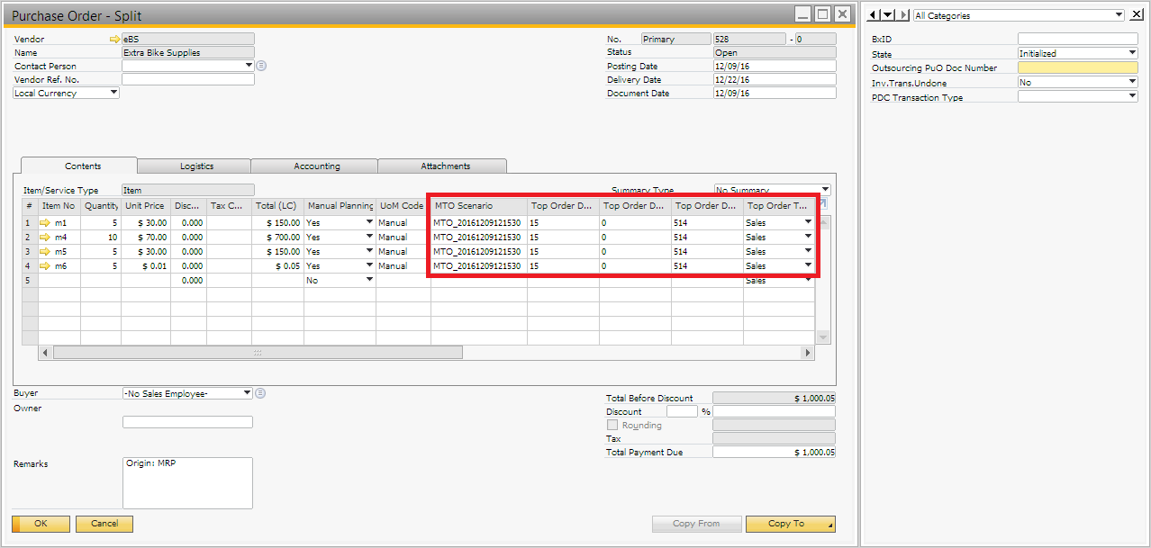Open link arrow for item m1
Screen dimensions: 1151x548
click(x=46, y=222)
